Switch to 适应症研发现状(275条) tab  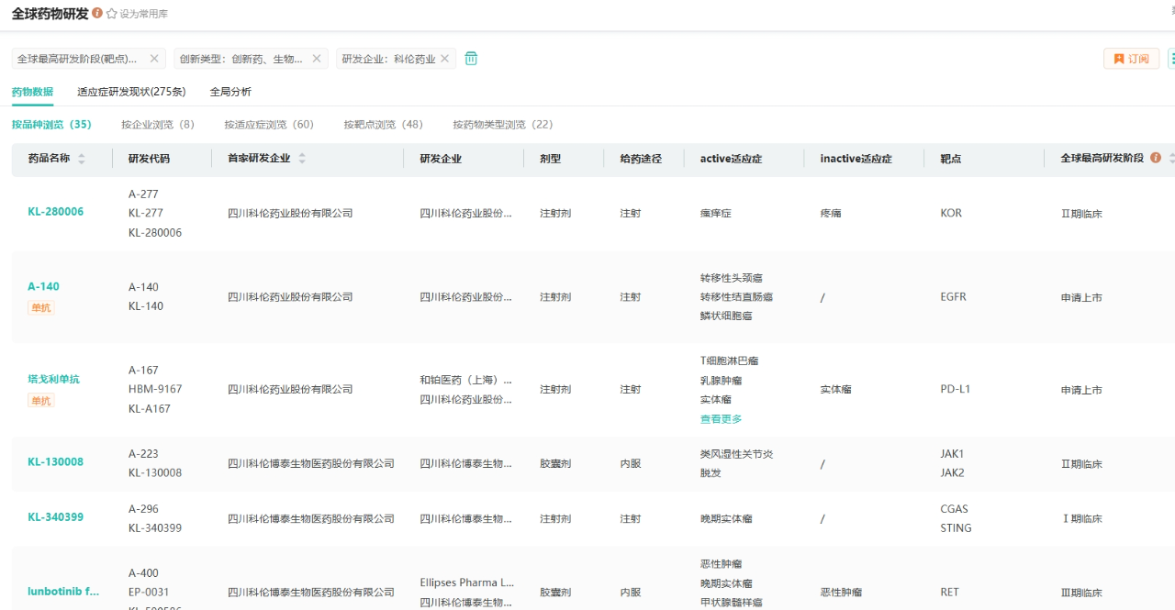click(x=131, y=92)
